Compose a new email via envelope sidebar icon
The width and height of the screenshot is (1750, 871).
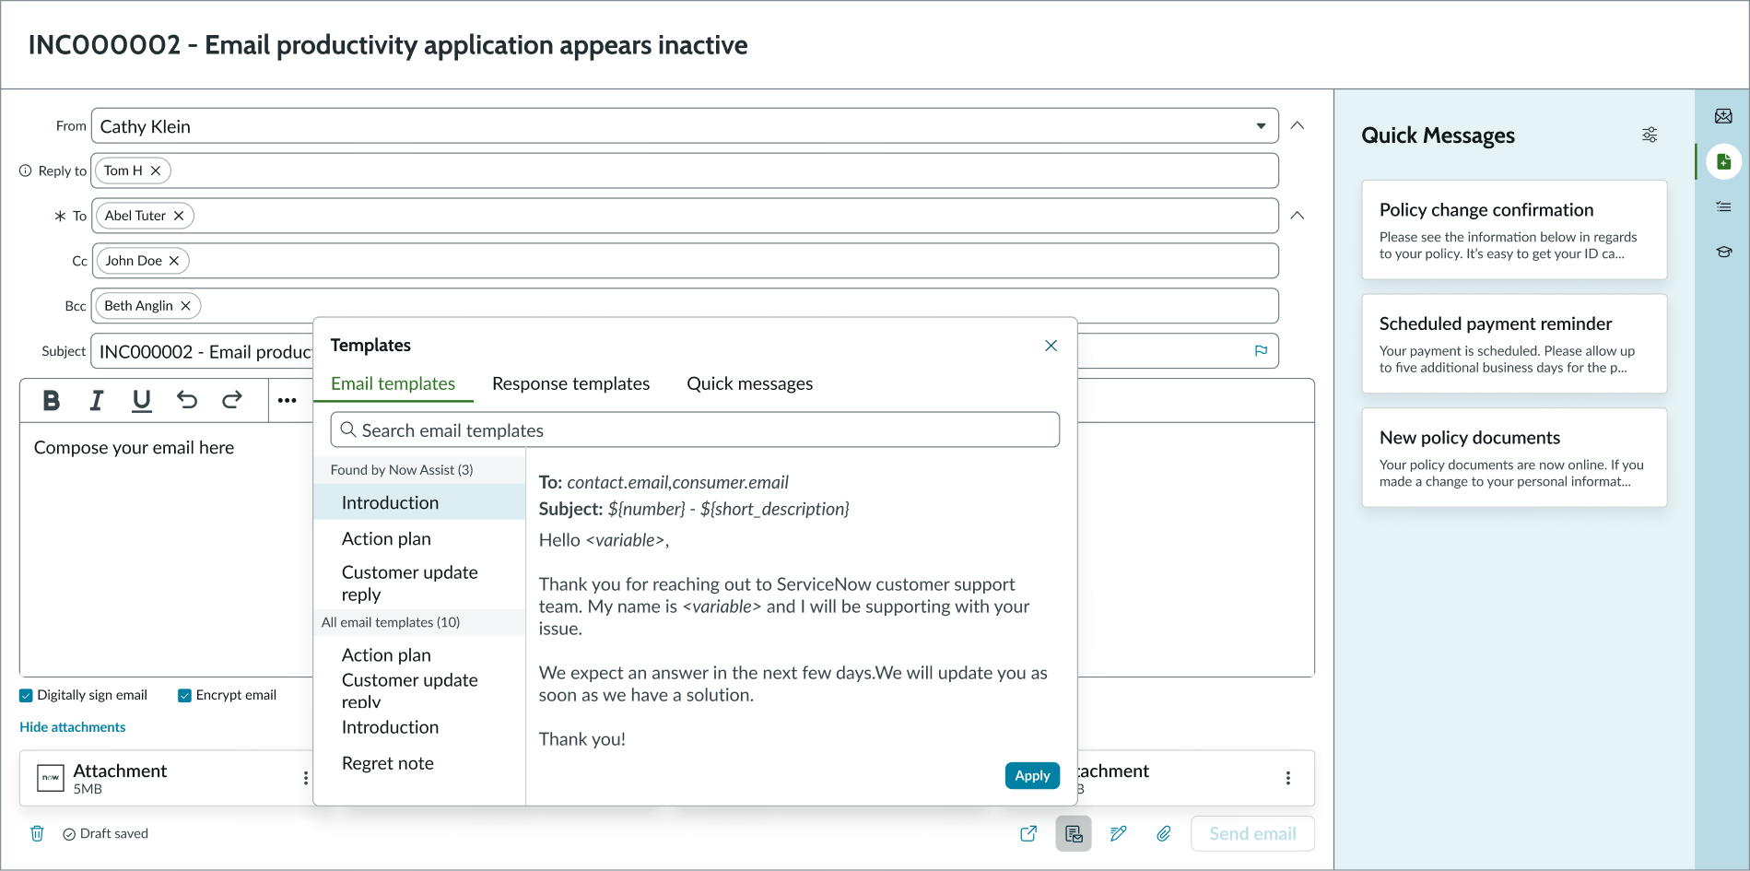1724,116
